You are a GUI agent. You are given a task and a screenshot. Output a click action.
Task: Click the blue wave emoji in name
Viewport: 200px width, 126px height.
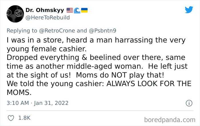(x=77, y=11)
